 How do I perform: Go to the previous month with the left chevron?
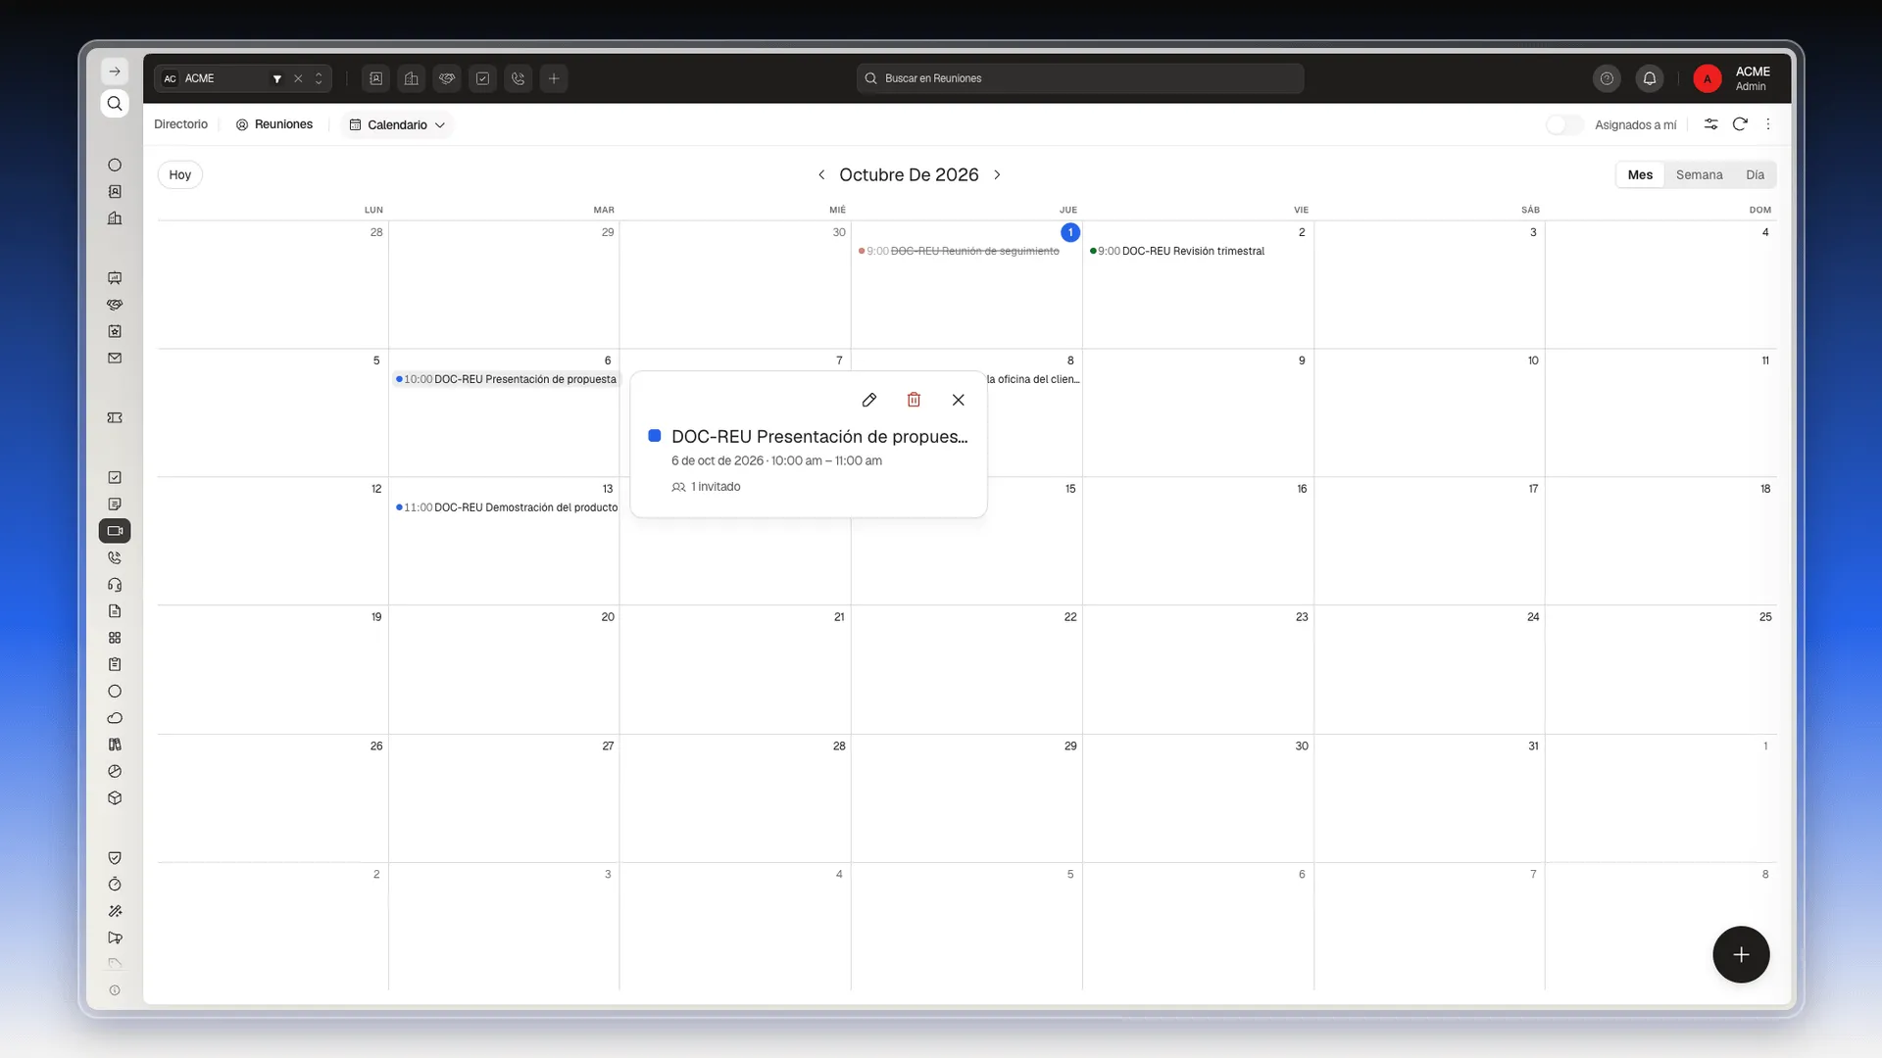[821, 174]
